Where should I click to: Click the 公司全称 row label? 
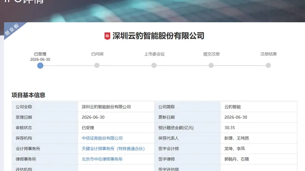[24, 107]
